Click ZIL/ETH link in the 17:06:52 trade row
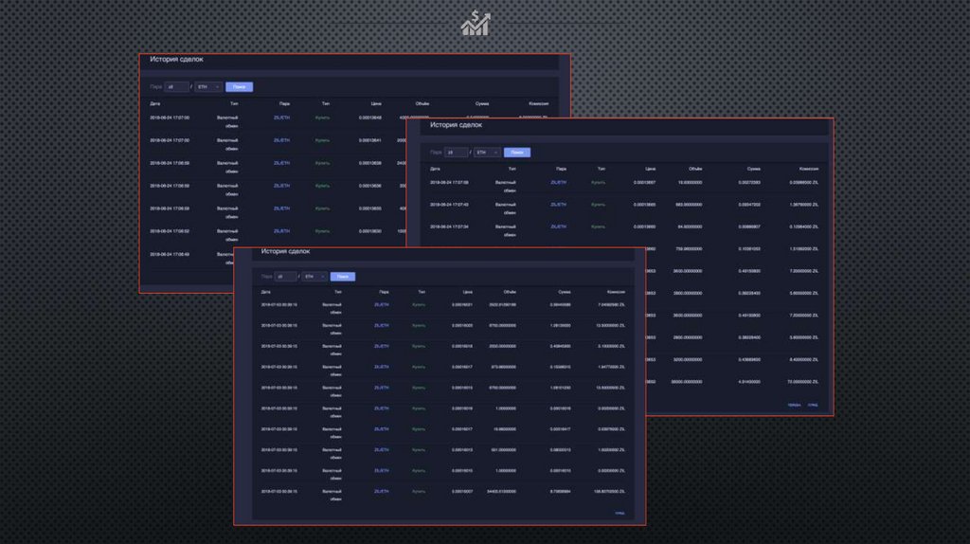Viewport: 970px width, 544px height. [281, 230]
